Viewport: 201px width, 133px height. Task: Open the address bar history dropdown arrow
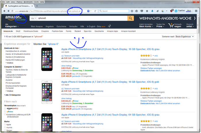click(x=91, y=11)
